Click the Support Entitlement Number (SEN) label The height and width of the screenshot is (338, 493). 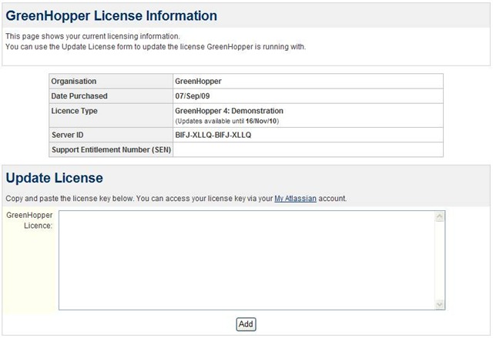[110, 149]
